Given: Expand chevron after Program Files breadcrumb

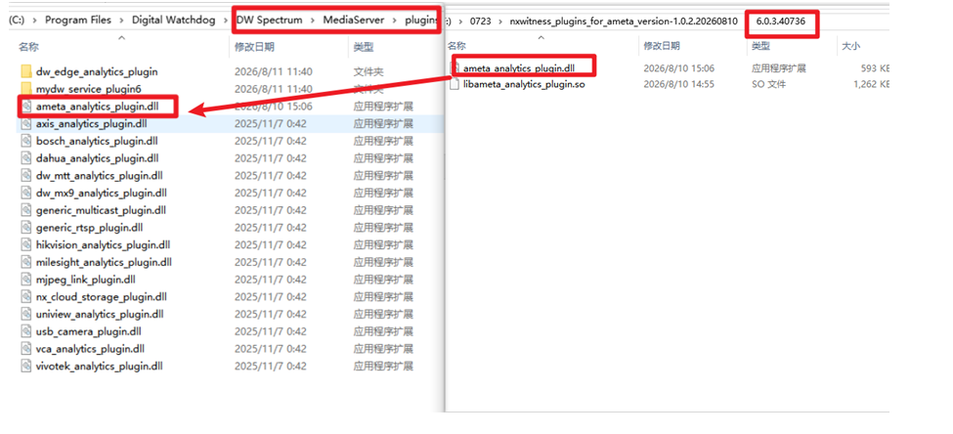Looking at the screenshot, I should [x=121, y=21].
